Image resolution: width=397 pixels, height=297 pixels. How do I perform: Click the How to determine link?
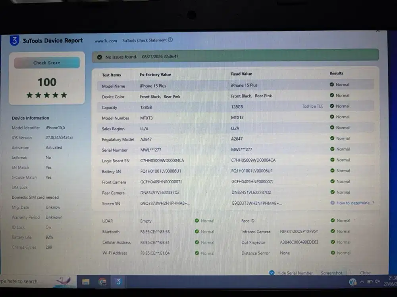pyautogui.click(x=355, y=203)
